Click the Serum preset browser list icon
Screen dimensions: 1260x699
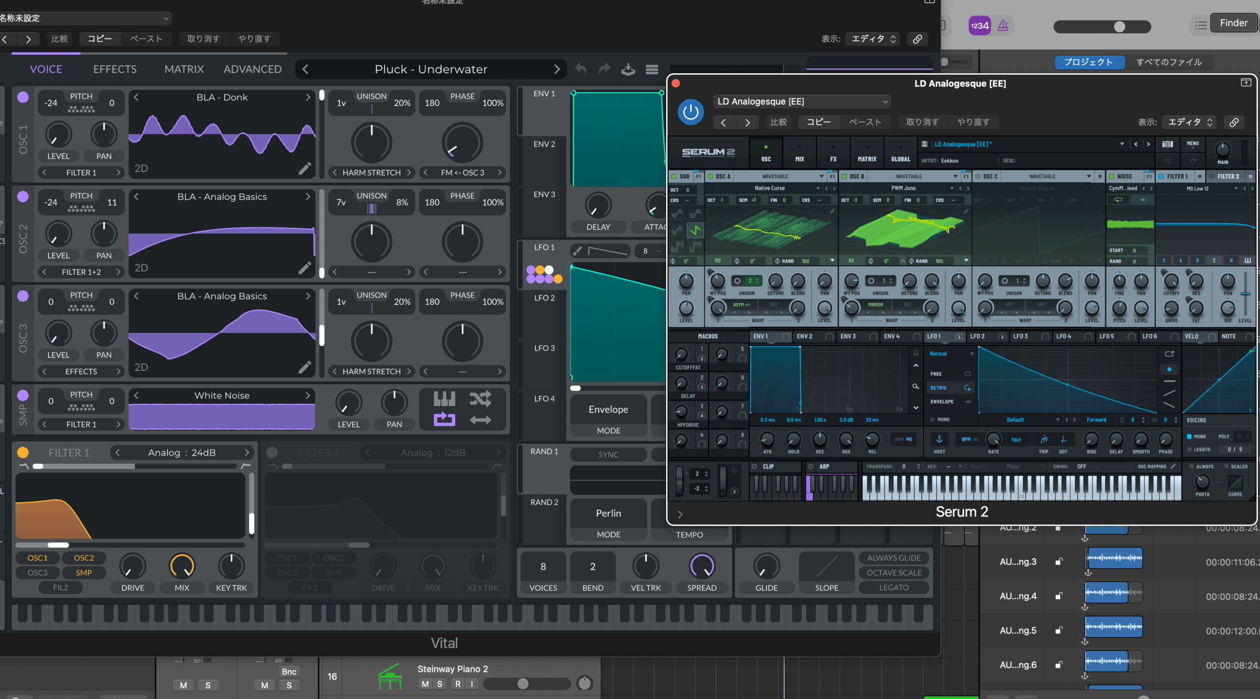(1167, 144)
